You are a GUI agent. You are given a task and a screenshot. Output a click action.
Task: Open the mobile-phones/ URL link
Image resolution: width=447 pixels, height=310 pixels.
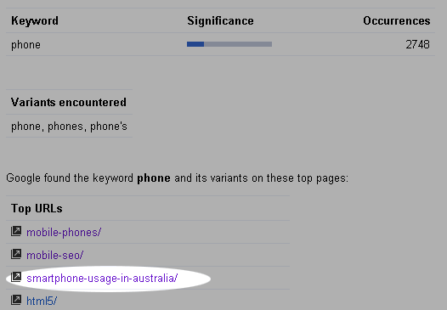coord(64,233)
